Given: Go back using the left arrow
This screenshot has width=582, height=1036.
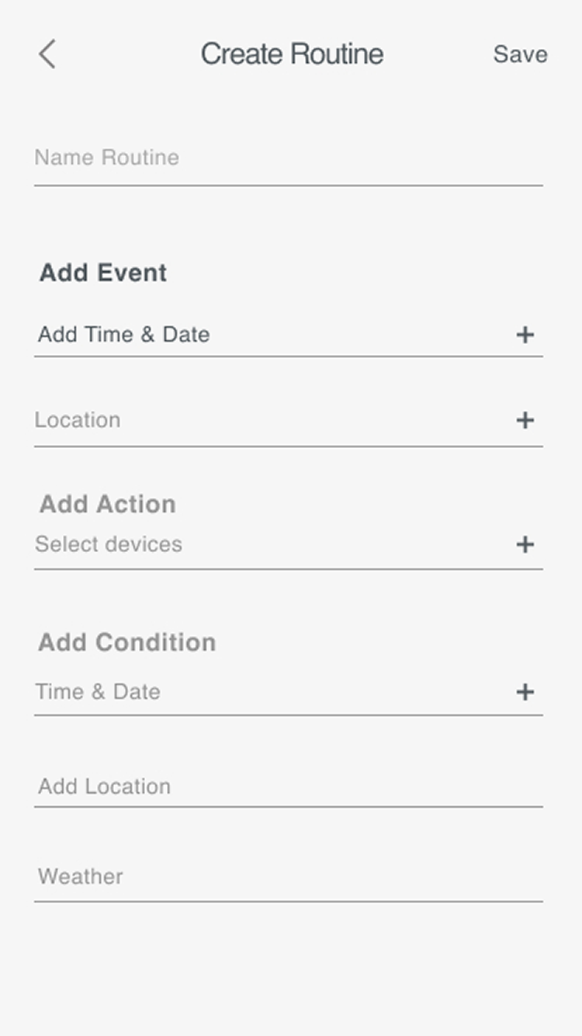Looking at the screenshot, I should click(47, 54).
